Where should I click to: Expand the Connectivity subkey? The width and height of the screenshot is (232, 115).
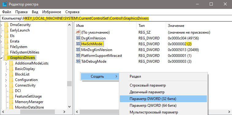pos(6,86)
